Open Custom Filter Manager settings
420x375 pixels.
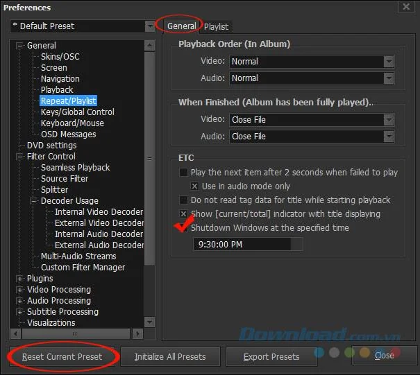click(x=83, y=268)
